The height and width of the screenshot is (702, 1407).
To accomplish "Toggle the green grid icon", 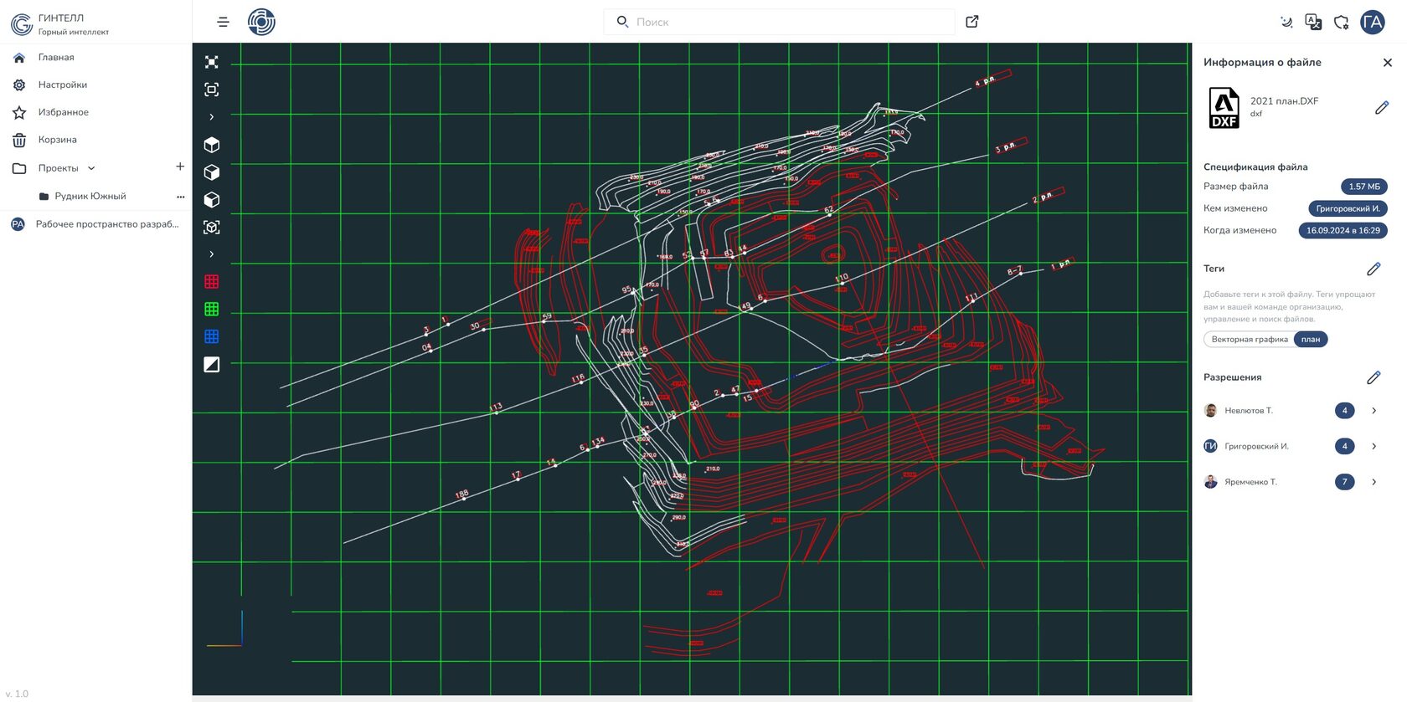I will click(212, 310).
